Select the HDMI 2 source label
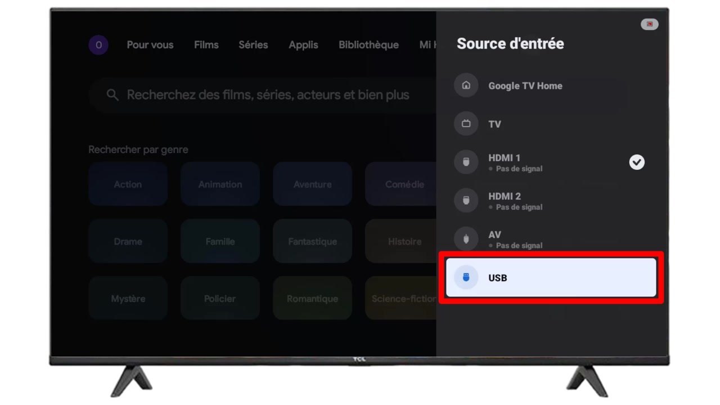Viewport: 720px width, 405px height. pyautogui.click(x=505, y=196)
